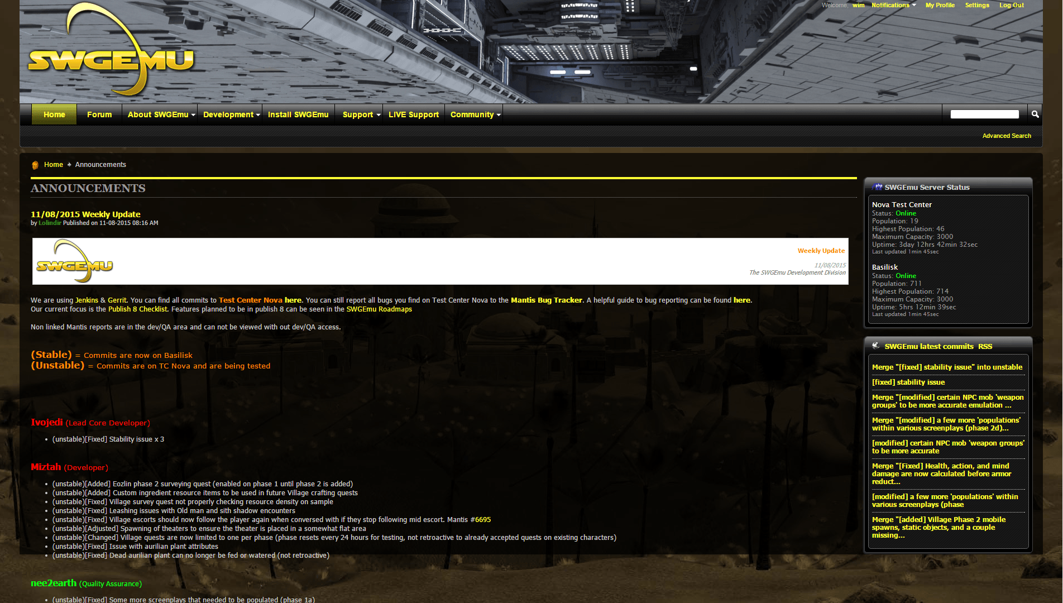The height and width of the screenshot is (603, 1063).
Task: Click Log Out link
Action: tap(1012, 5)
